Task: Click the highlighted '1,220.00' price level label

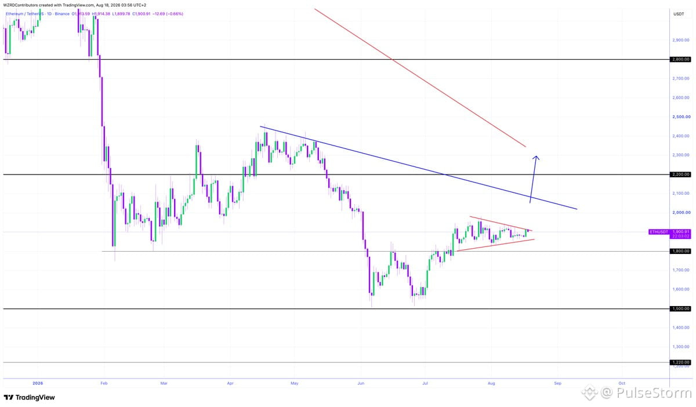Action: (680, 362)
